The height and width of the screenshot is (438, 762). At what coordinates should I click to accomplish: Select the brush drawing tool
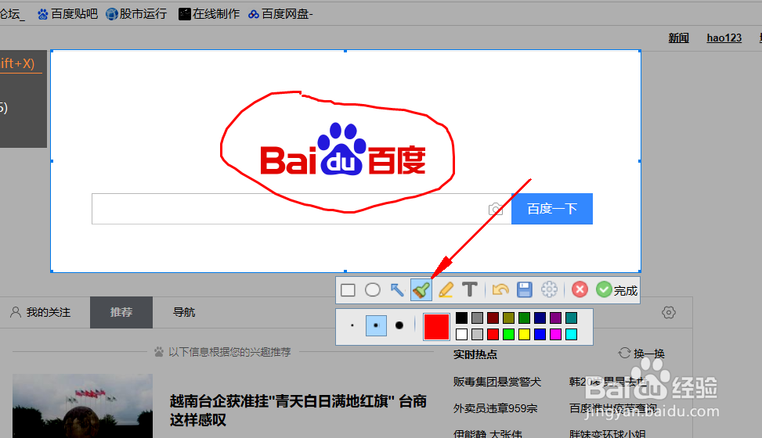click(x=421, y=290)
